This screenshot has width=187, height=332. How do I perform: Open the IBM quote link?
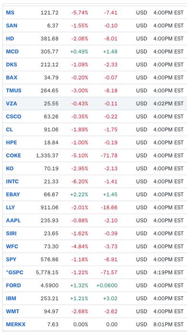click(x=11, y=298)
